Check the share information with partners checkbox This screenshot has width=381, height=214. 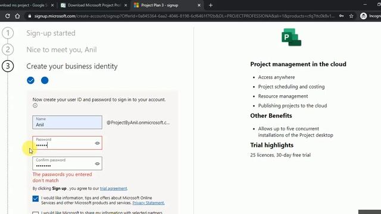pyautogui.click(x=36, y=213)
